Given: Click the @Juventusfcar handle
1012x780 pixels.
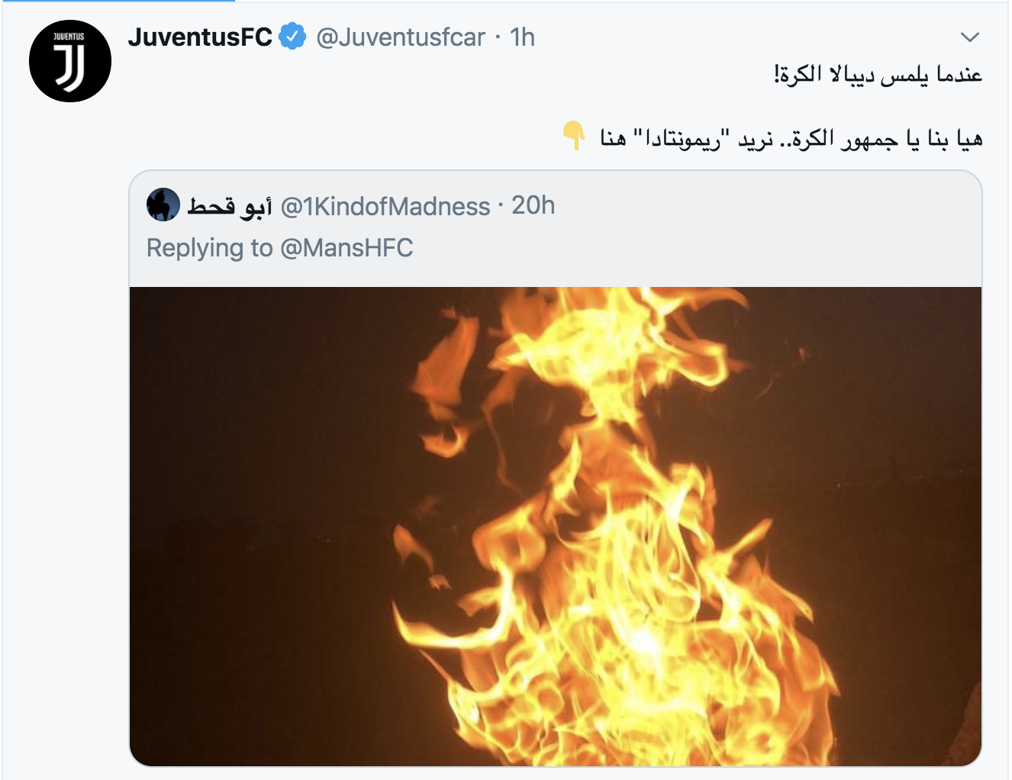Looking at the screenshot, I should [401, 37].
